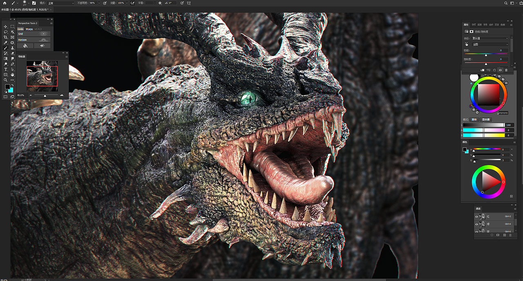Select the Eyedropper tool
This screenshot has width=523, height=281.
5,43
